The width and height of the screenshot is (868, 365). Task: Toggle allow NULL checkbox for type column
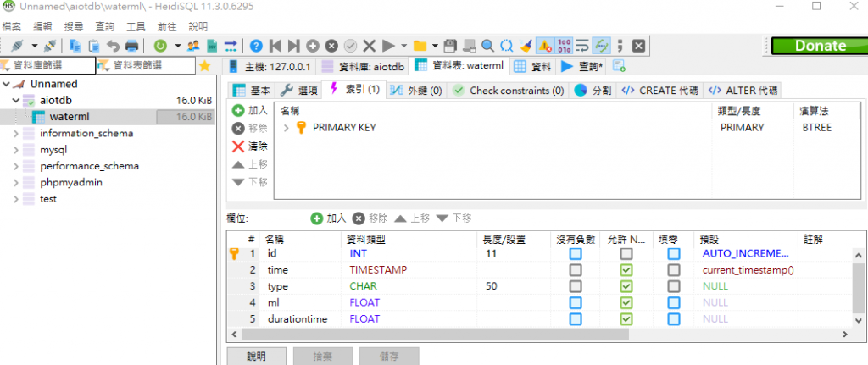[626, 286]
